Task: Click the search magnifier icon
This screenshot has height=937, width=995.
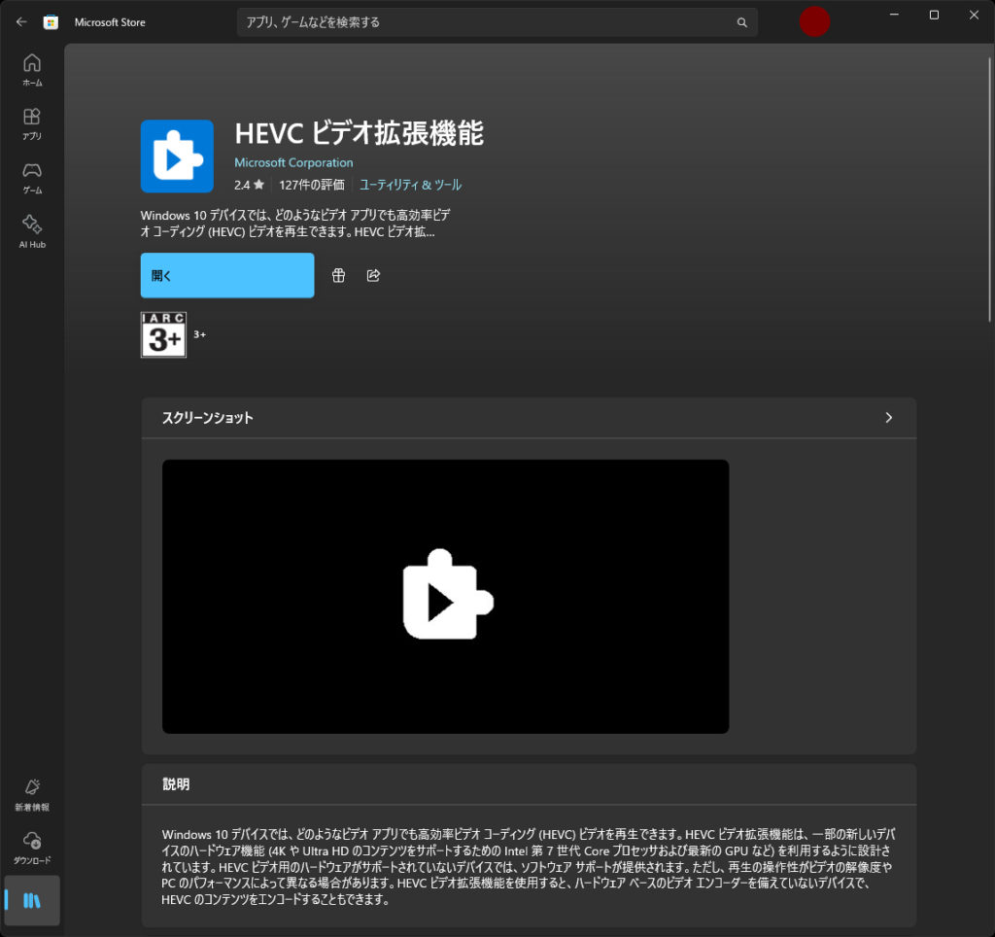Action: tap(741, 22)
